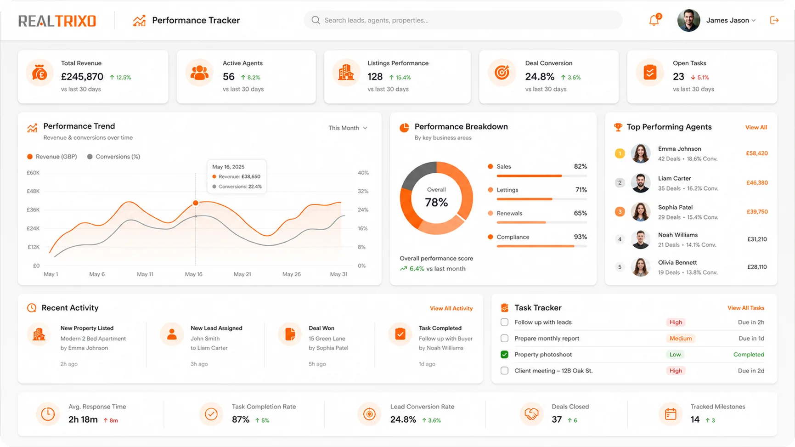
Task: Click the Listings Performance building icon
Action: [346, 73]
